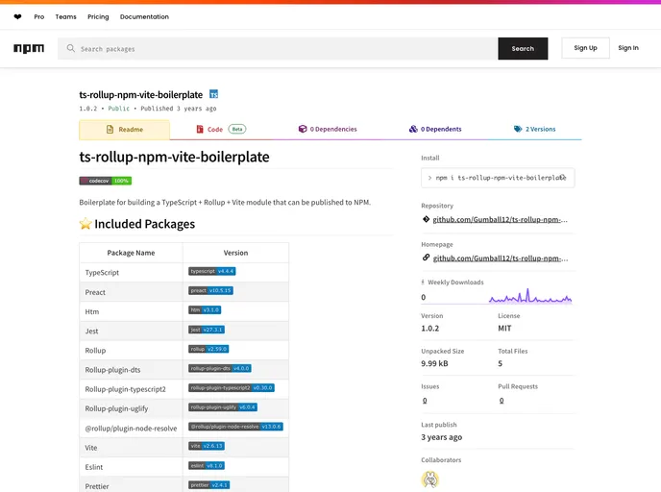Click the 9.99 kB unpacked size value
This screenshot has width=661, height=492.
pyautogui.click(x=434, y=363)
